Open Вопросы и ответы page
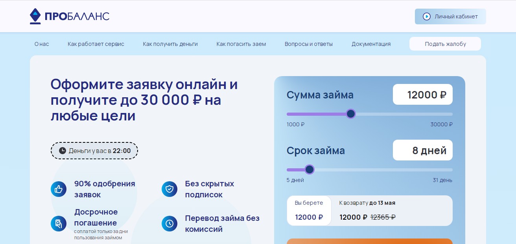 tap(309, 44)
